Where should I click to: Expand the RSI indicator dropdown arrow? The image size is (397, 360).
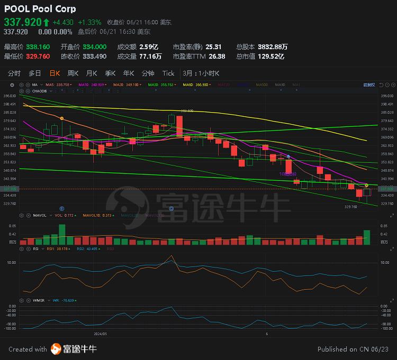pyautogui.click(x=42, y=249)
